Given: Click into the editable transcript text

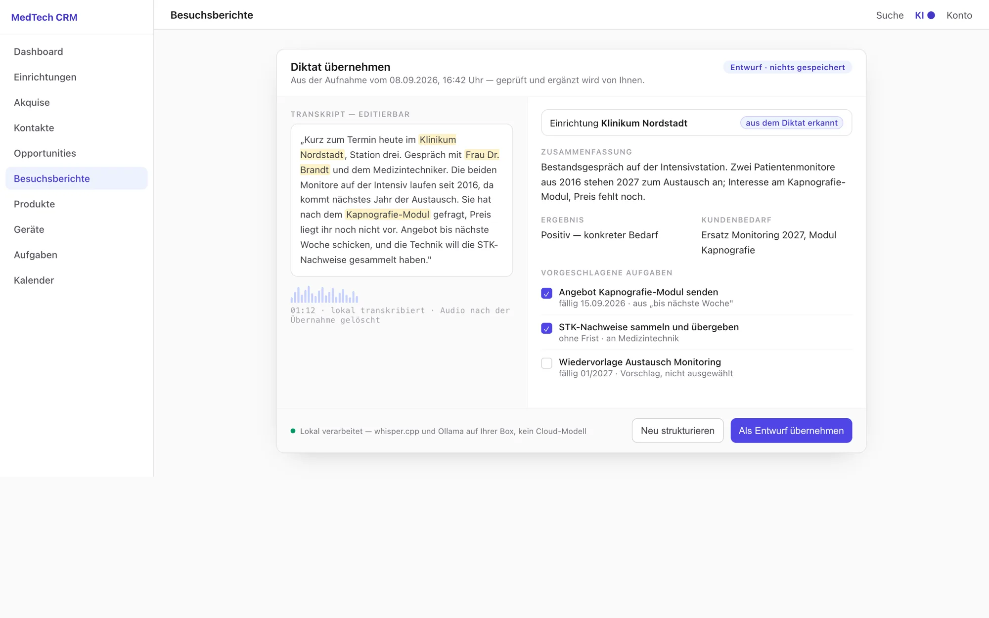Looking at the screenshot, I should point(402,200).
